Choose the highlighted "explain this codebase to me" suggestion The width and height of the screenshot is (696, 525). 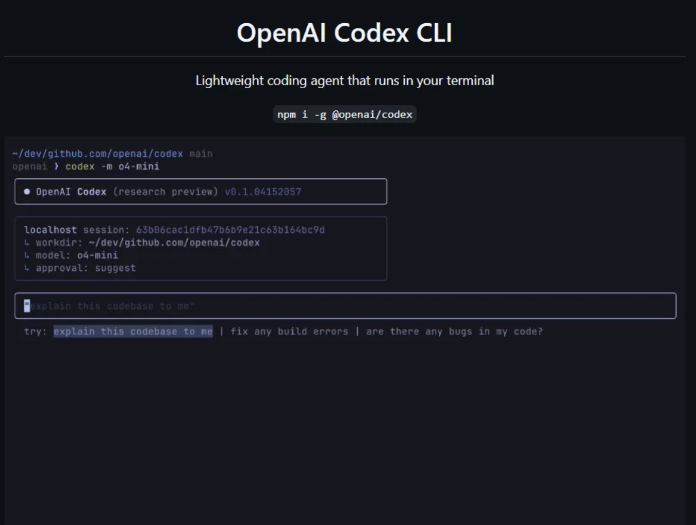click(133, 332)
